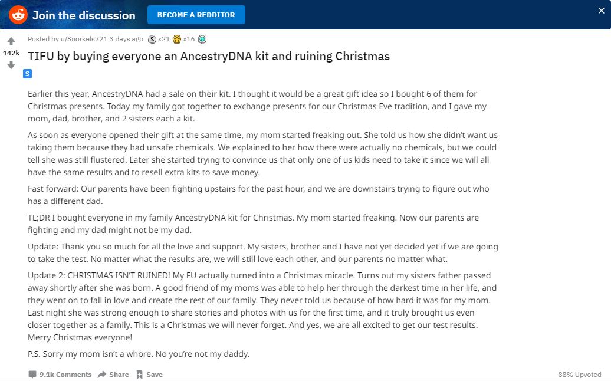Click the gold award icon

pos(176,39)
